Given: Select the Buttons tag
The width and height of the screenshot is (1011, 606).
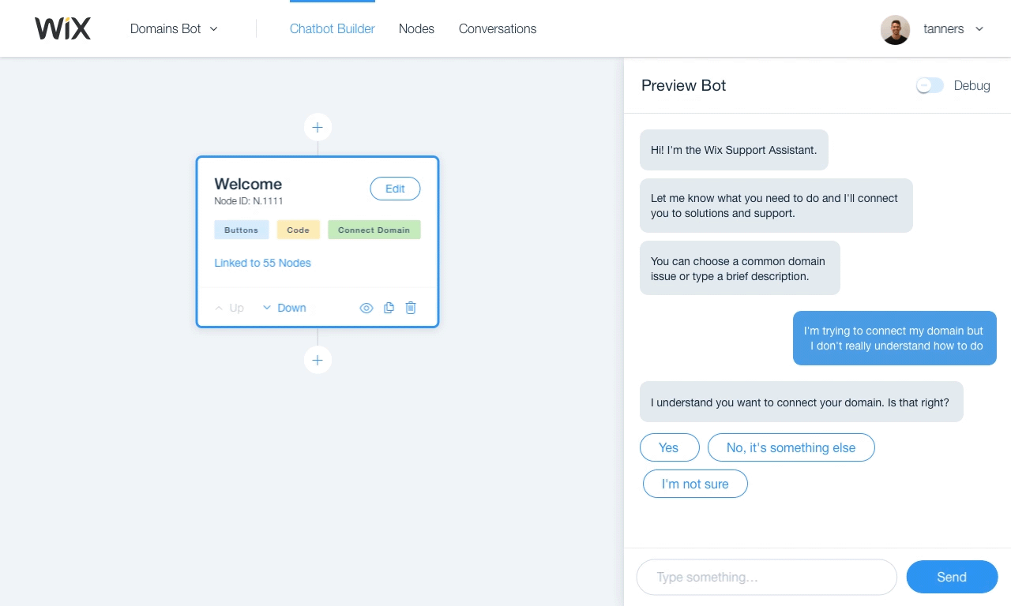Looking at the screenshot, I should pos(241,230).
